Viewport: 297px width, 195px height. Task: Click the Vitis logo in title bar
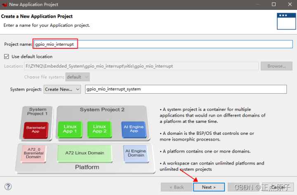coord(5,5)
